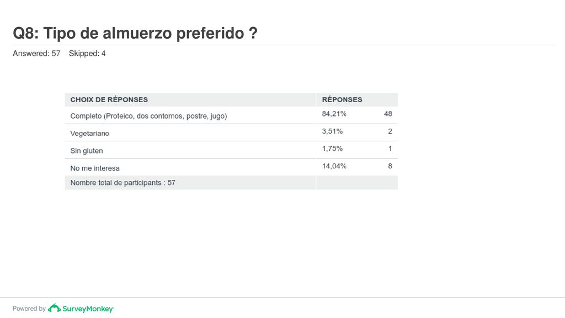Click the SurveyMonkey logo icon
The image size is (565, 318).
click(54, 308)
